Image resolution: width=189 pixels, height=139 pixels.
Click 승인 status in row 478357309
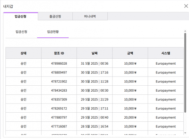pos(23,99)
